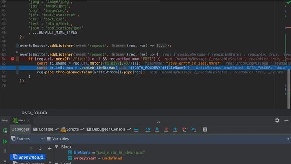The image size is (291, 164).
Task: Click the Run to Cursor icon
Action: [194, 129]
